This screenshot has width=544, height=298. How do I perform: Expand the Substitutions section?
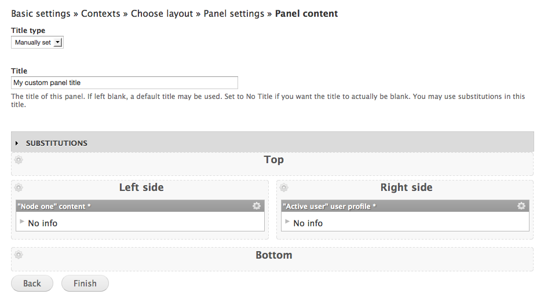pos(56,143)
